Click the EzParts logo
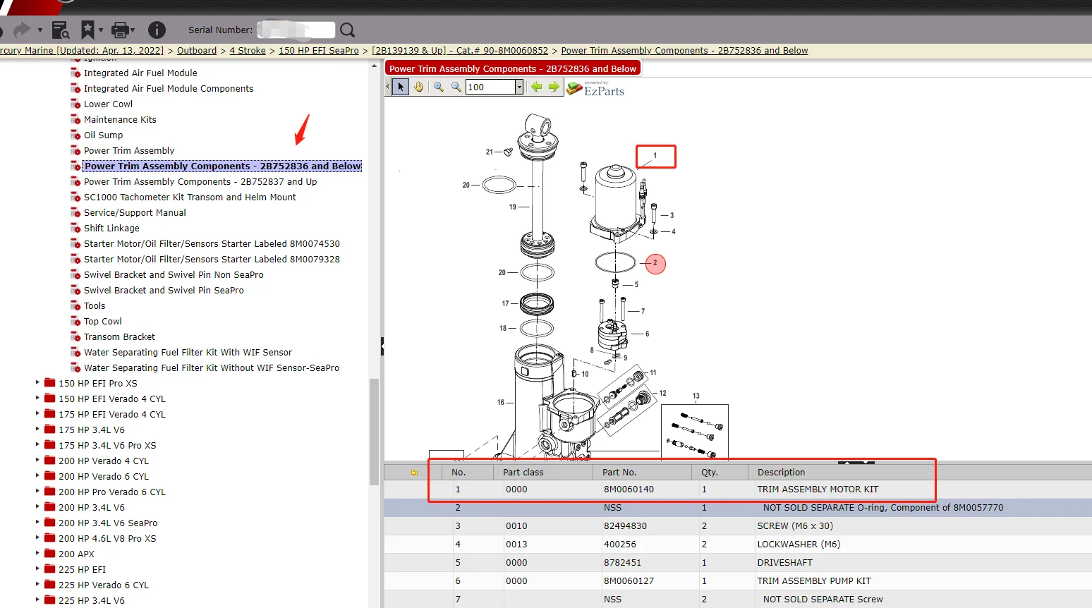Image resolution: width=1092 pixels, height=608 pixels. tap(596, 89)
